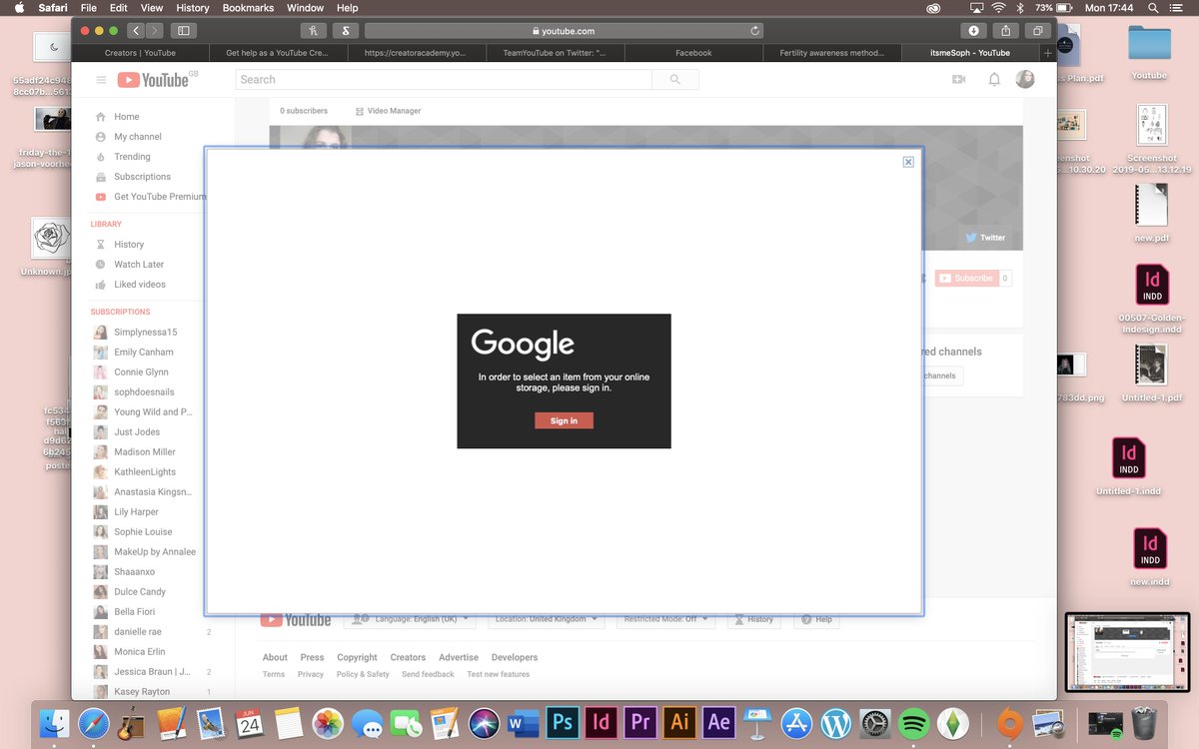Screen dimensions: 1199x749
Task: Open the Madison Miller subscription
Action: [x=145, y=452]
